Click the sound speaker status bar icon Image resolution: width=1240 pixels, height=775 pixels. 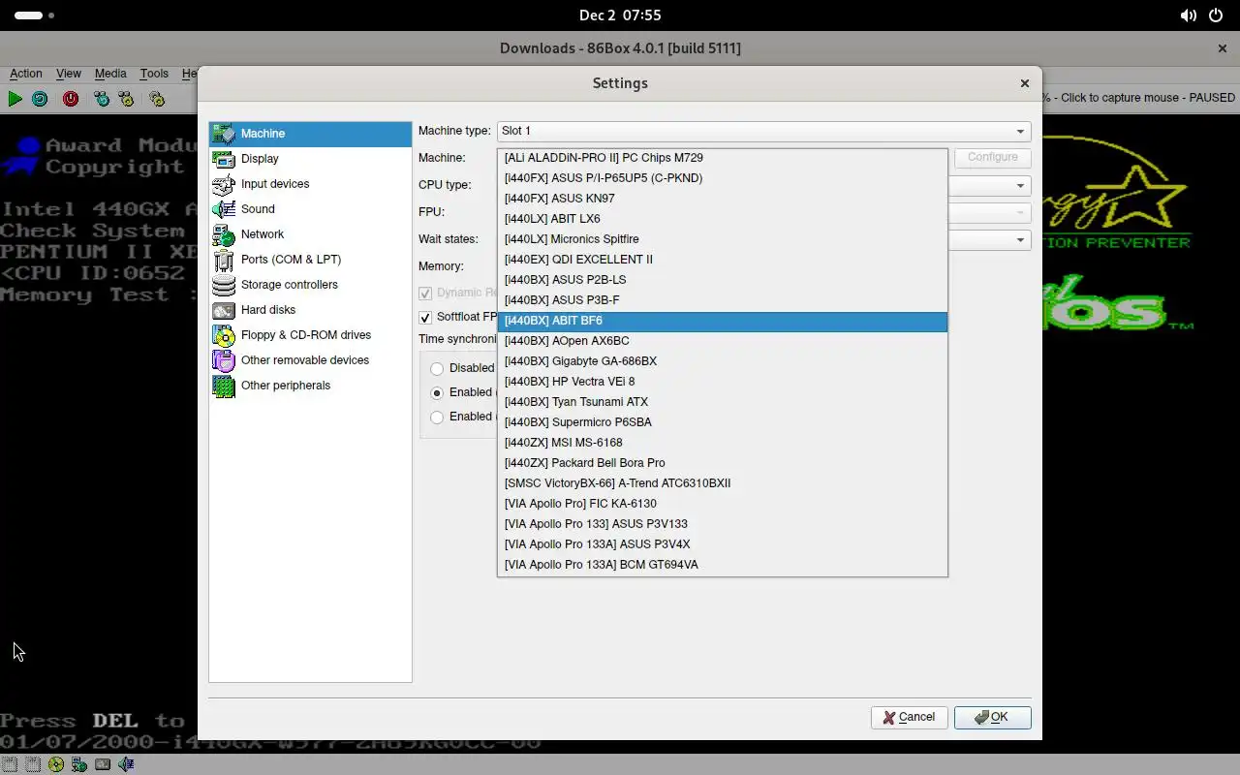(x=126, y=764)
